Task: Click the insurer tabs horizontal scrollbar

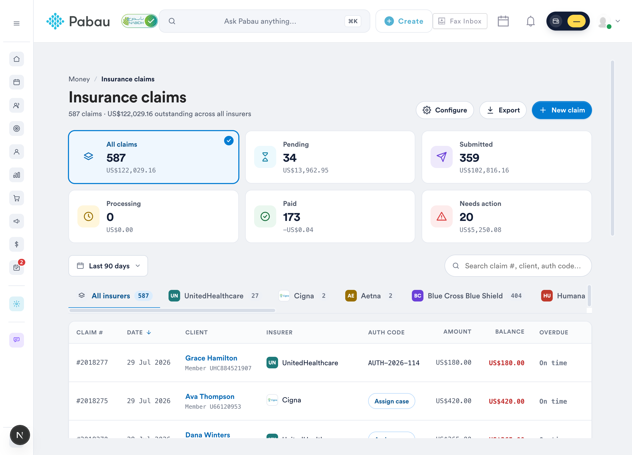Action: click(172, 310)
